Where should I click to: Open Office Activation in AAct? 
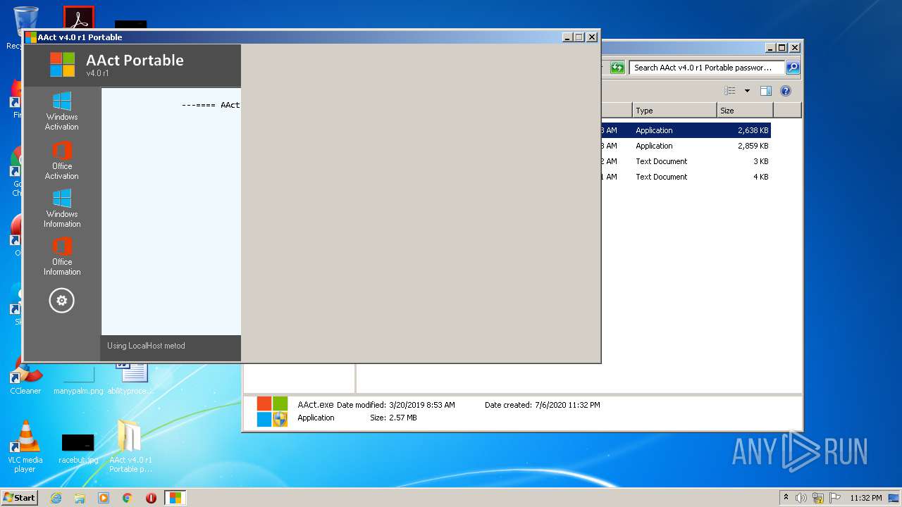pyautogui.click(x=62, y=161)
